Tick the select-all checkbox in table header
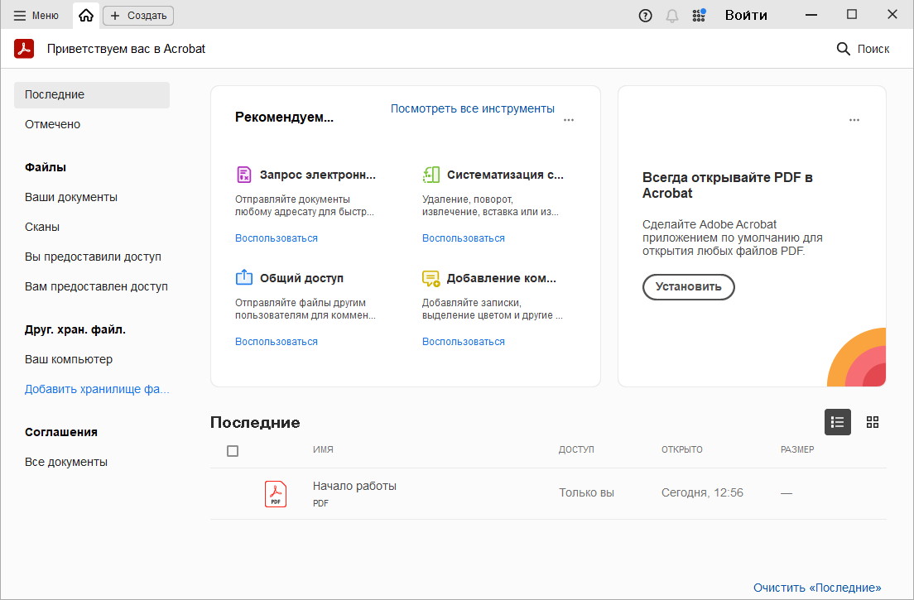This screenshot has height=600, width=914. pos(233,451)
